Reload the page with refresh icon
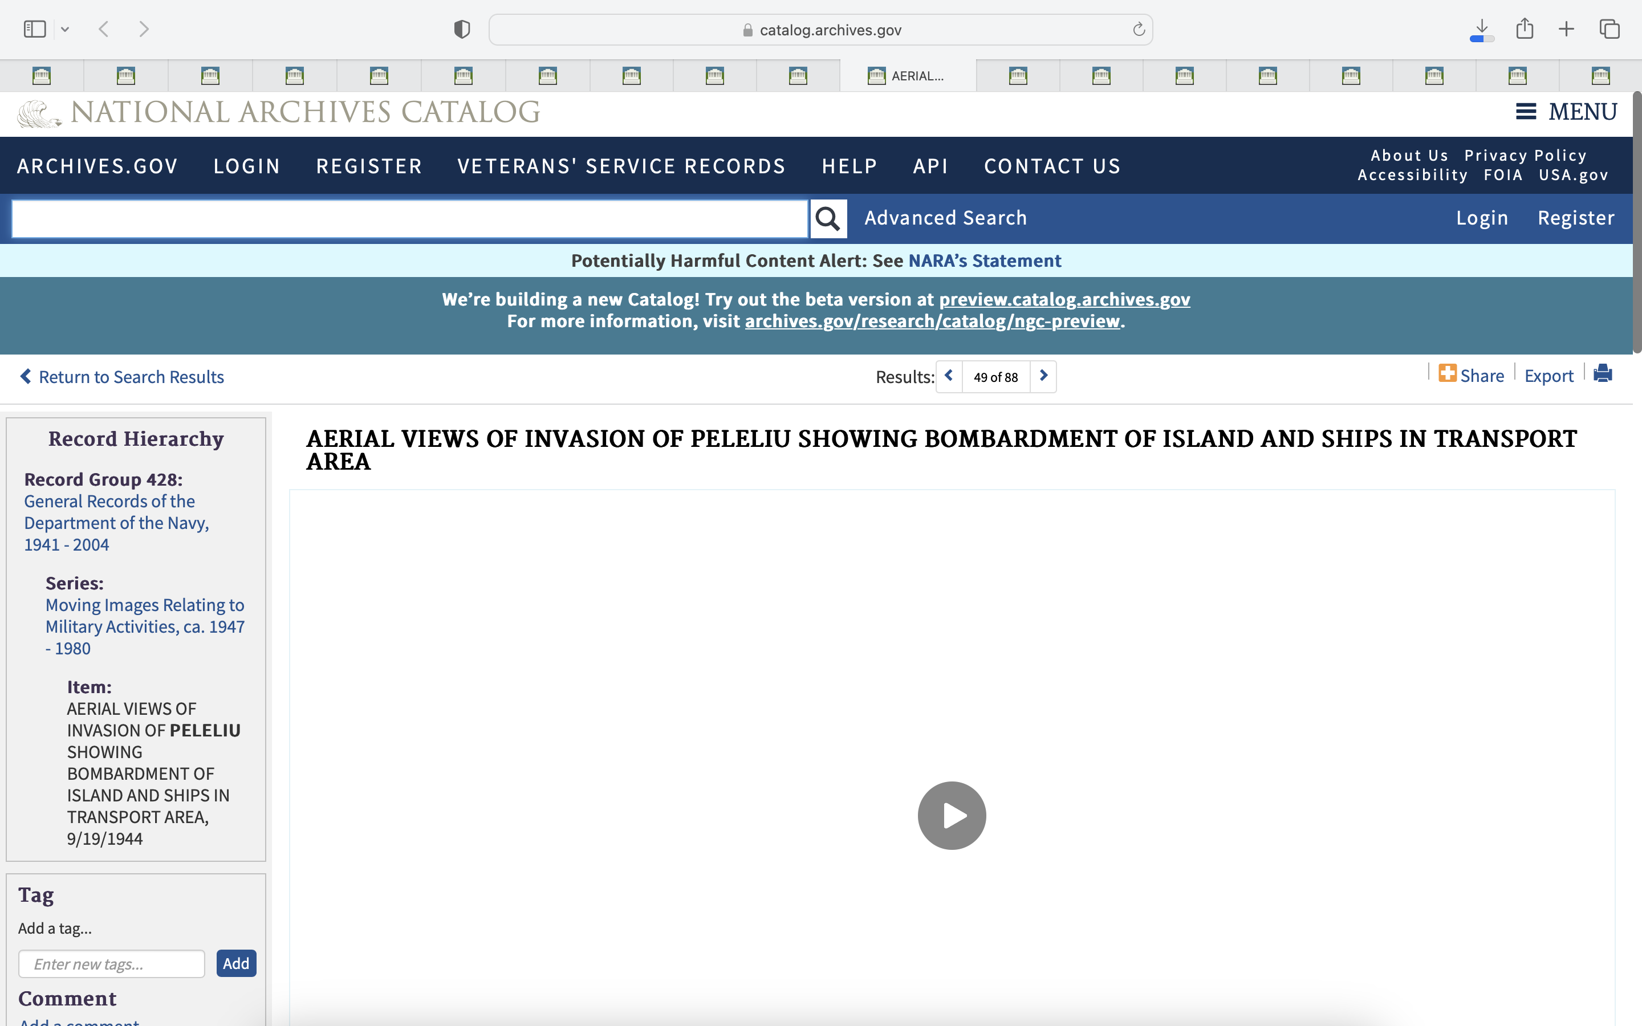The image size is (1642, 1026). (x=1139, y=30)
